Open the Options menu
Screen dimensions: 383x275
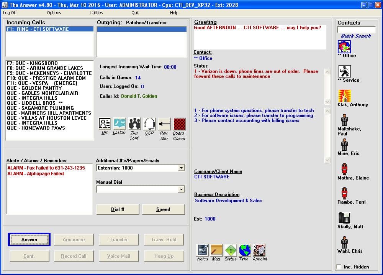click(x=54, y=12)
